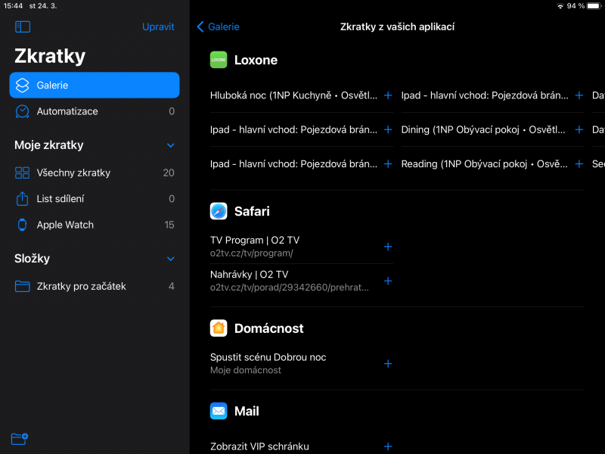Add Zobrazit VIP schránku shortcut

388,446
